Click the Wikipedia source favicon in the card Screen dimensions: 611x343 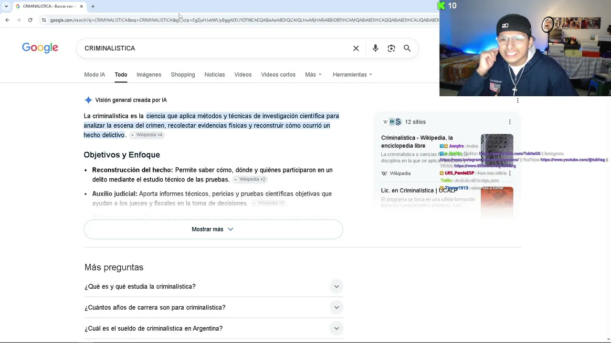tap(384, 173)
